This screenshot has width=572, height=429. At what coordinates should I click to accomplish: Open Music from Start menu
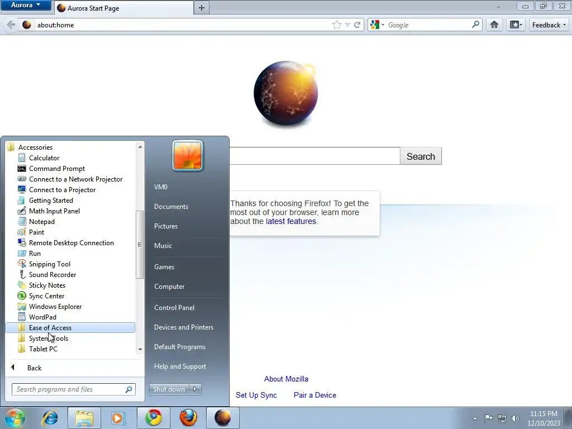(x=163, y=246)
